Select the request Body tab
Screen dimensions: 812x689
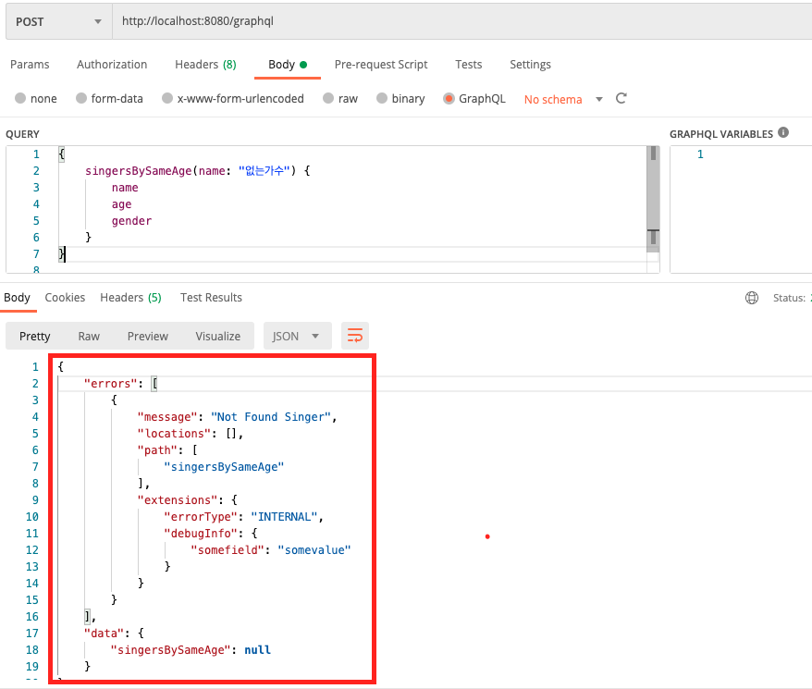point(288,65)
